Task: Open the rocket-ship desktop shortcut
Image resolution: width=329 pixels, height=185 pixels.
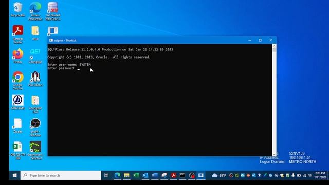Action: pos(35,79)
